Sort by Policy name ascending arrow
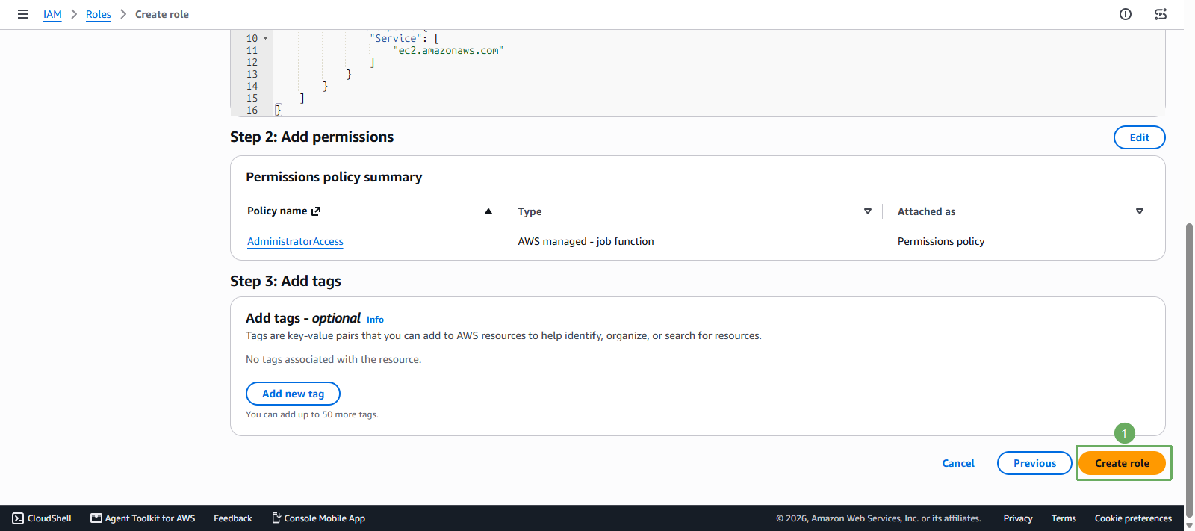The image size is (1195, 531). pos(488,211)
